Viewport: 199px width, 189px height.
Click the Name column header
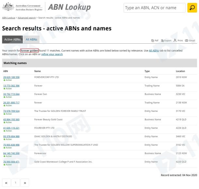pos(38,71)
